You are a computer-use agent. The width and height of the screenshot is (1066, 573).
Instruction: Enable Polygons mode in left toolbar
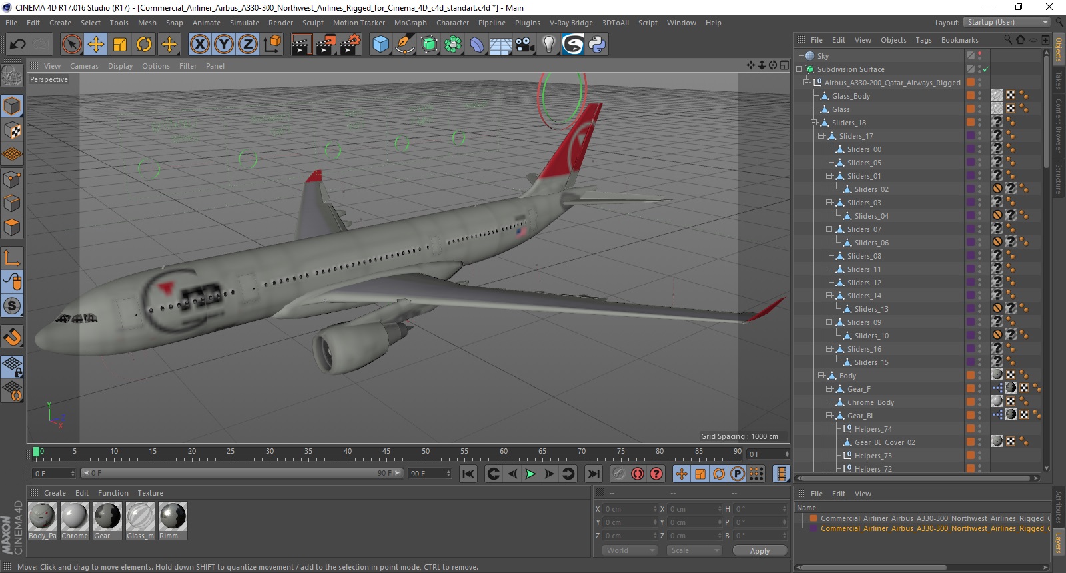(x=12, y=227)
